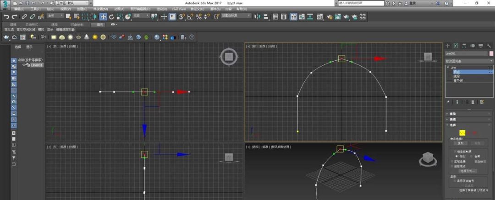This screenshot has width=495, height=200.
Task: Open the Utilities panel wrench icon
Action: point(489,46)
